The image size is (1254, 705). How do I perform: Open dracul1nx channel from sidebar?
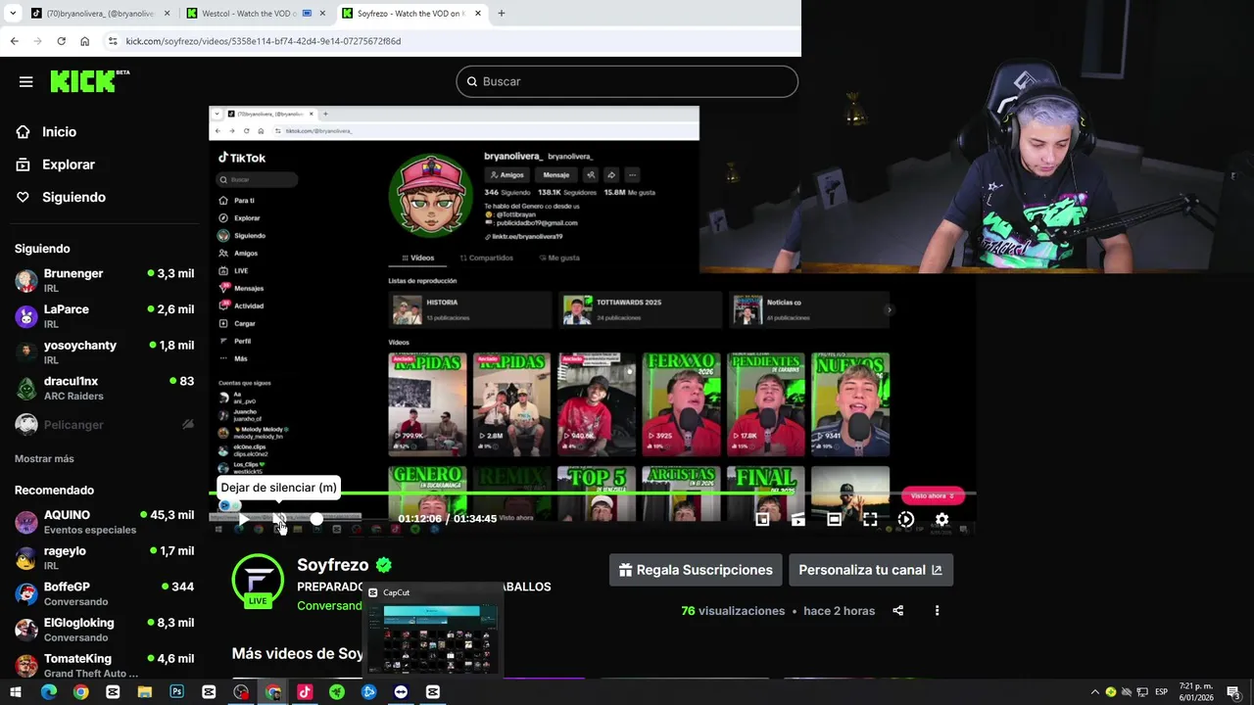[103, 388]
